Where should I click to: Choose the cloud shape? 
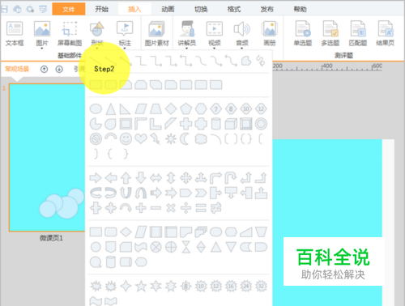click(x=201, y=139)
